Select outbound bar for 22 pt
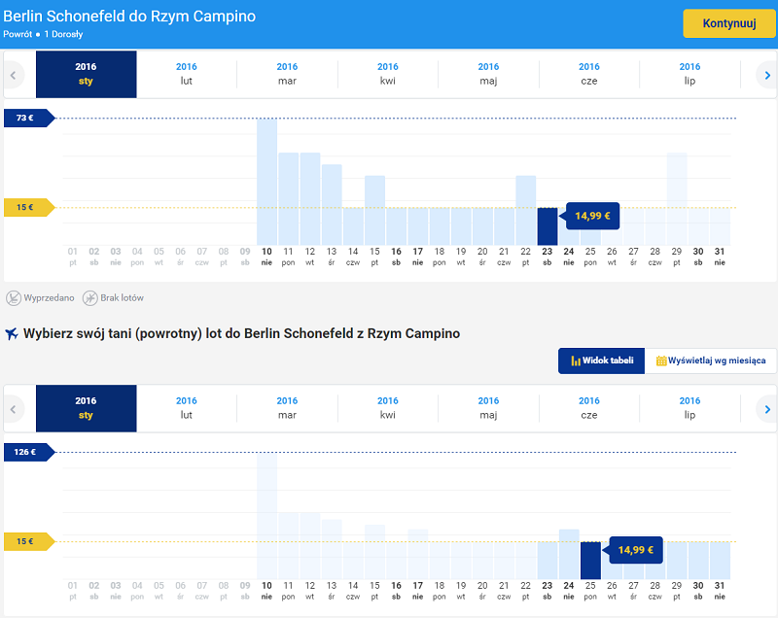The image size is (778, 618). 525,210
